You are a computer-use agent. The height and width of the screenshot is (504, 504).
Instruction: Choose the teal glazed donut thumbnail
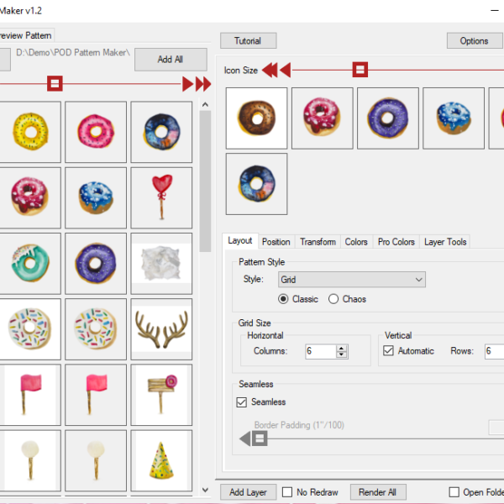tap(30, 264)
